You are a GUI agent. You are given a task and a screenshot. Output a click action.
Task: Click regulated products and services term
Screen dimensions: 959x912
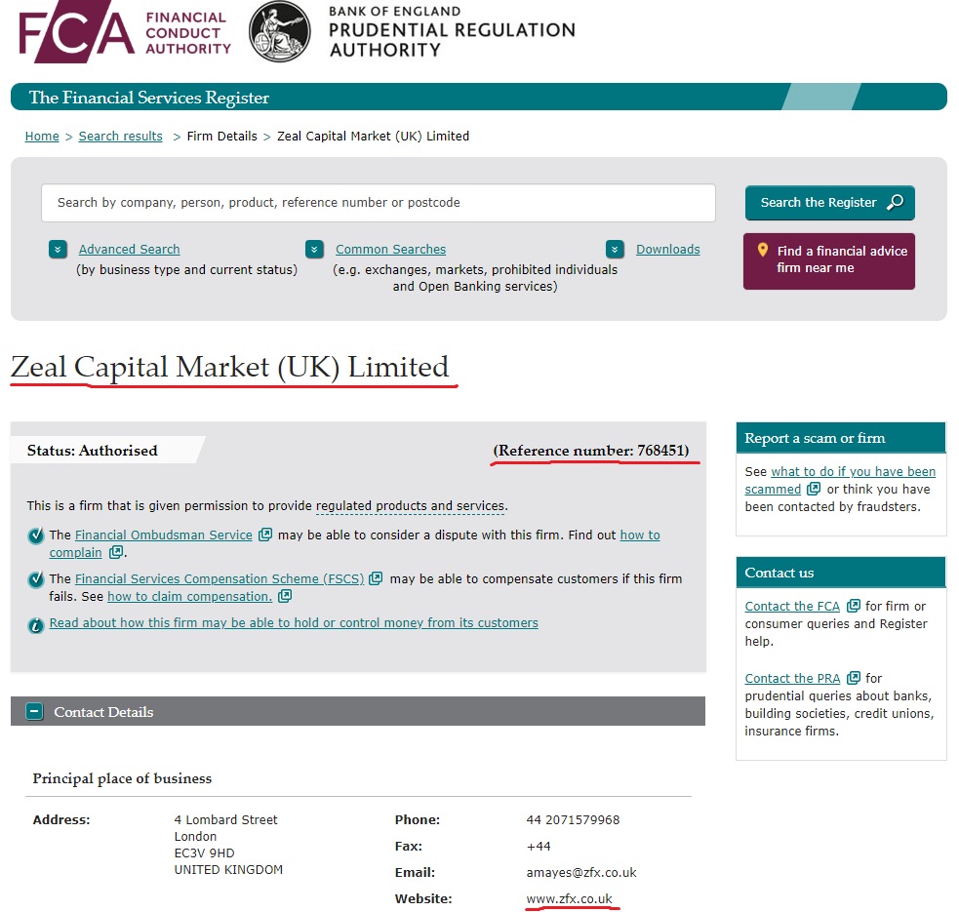pyautogui.click(x=411, y=506)
